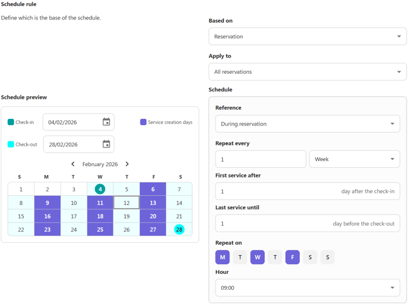This screenshot has width=409, height=305.
Task: Open the Based on Reservation dropdown
Action: coord(307,37)
